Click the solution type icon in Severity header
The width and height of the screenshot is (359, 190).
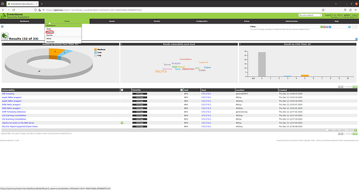(182, 90)
